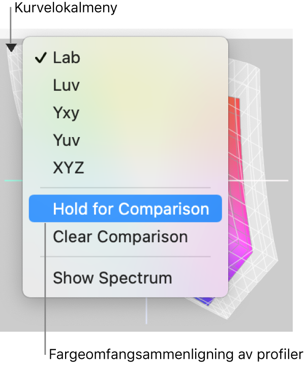Click the checkmark beside Lab
The height and width of the screenshot is (366, 308).
pyautogui.click(x=41, y=58)
